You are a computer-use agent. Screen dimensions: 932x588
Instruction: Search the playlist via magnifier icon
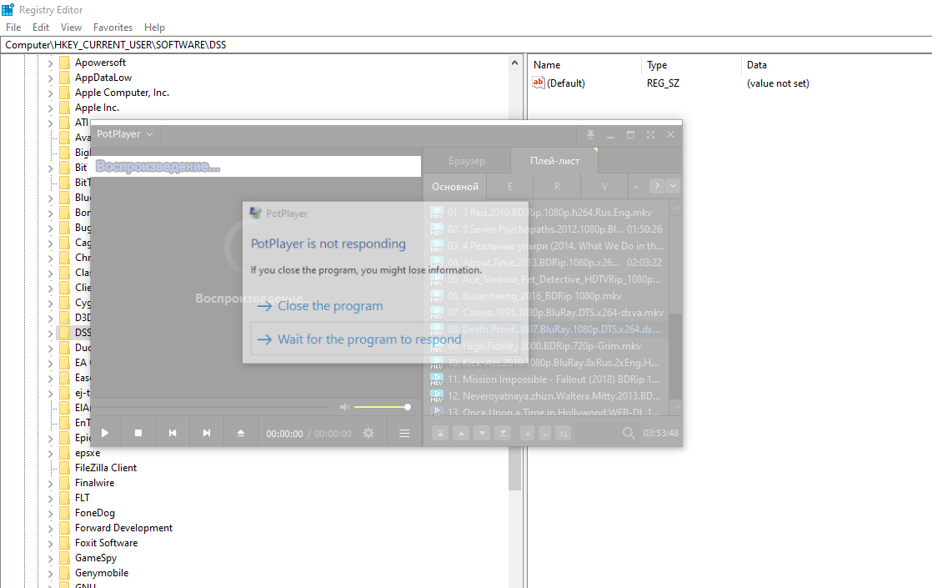(x=629, y=434)
